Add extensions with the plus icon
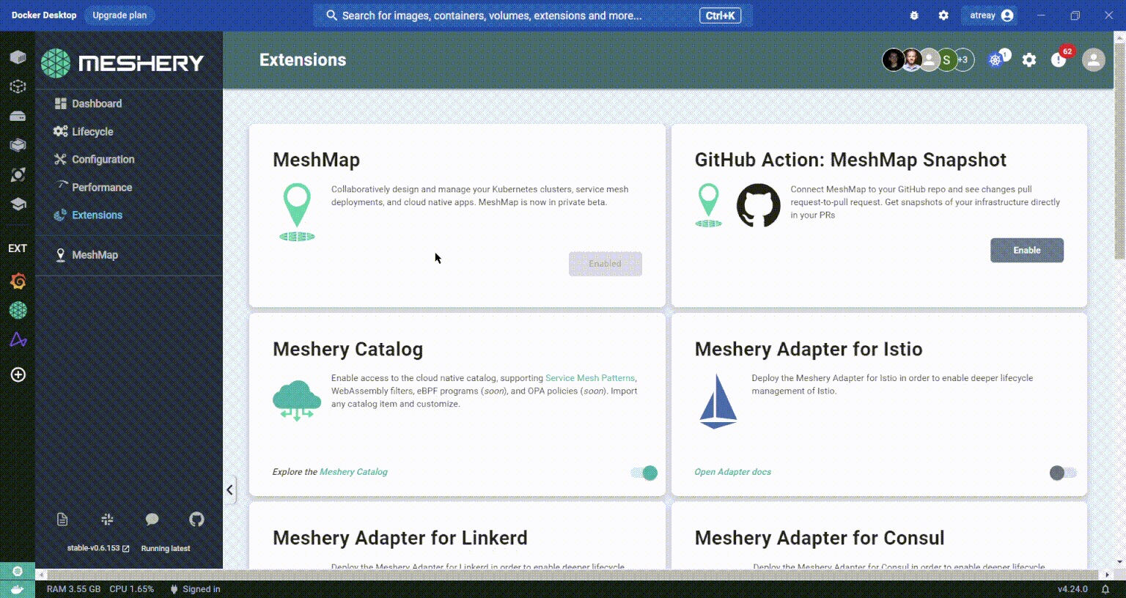 pos(18,374)
